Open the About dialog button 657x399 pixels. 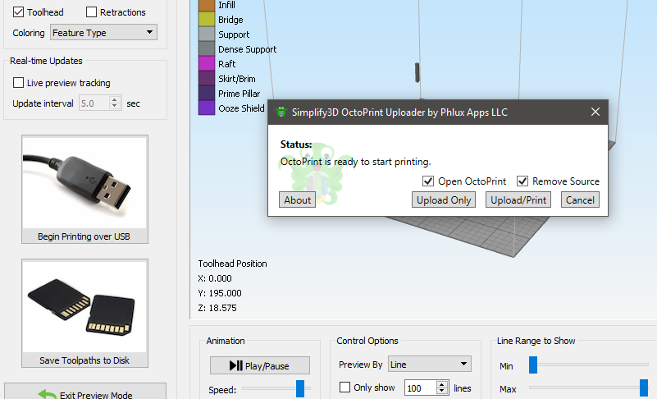(298, 199)
